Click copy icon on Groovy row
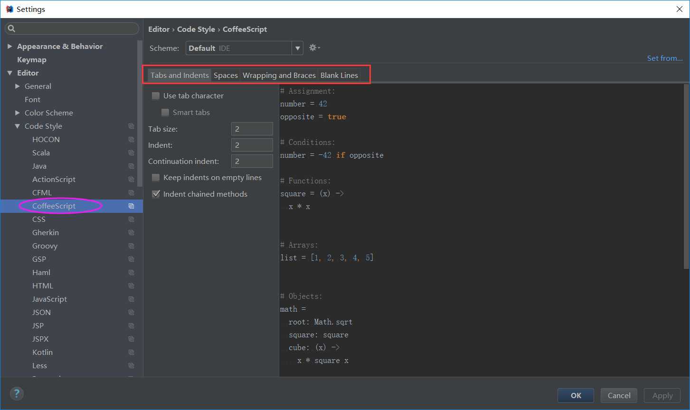Screen dimensions: 690x410 click(132, 246)
